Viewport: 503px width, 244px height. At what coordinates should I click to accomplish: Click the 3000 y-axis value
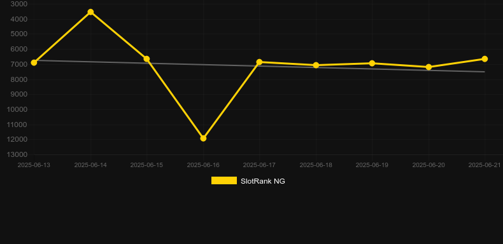[x=19, y=4]
